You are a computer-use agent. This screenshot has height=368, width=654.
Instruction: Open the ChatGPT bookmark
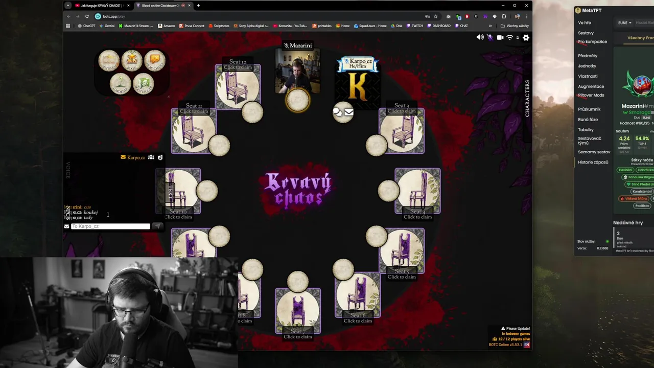86,26
